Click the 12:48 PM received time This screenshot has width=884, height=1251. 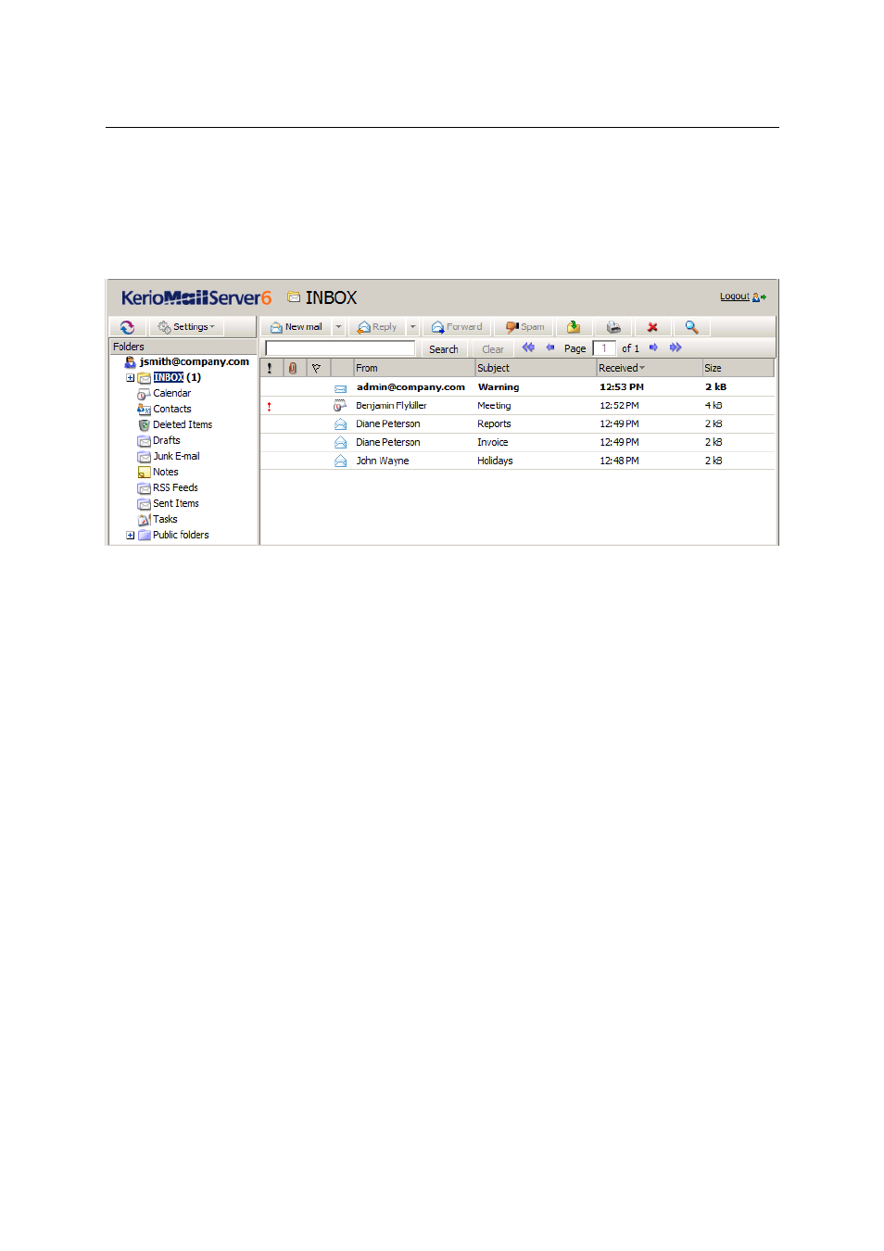[x=619, y=461]
